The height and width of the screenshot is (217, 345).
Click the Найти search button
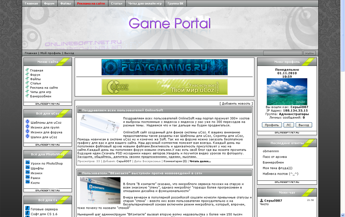coord(309,53)
